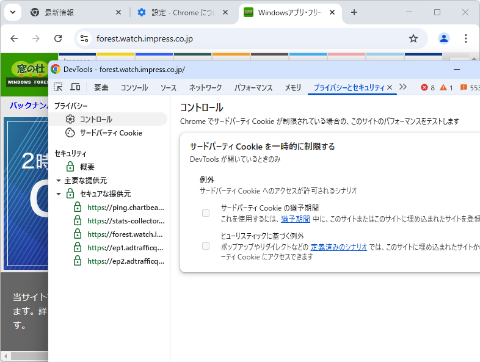Open the 猶予期間 hyperlink
This screenshot has height=362, width=480.
[x=296, y=219]
